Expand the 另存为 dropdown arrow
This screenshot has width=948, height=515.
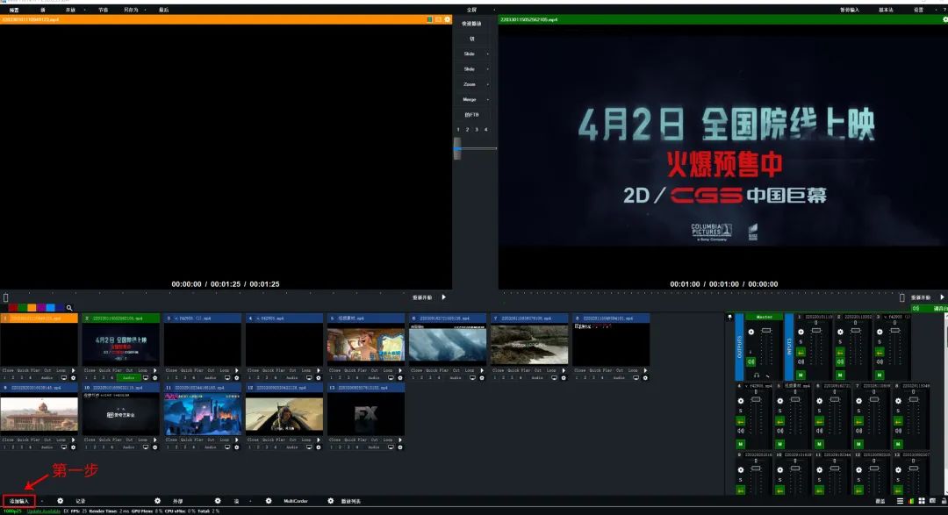click(145, 11)
